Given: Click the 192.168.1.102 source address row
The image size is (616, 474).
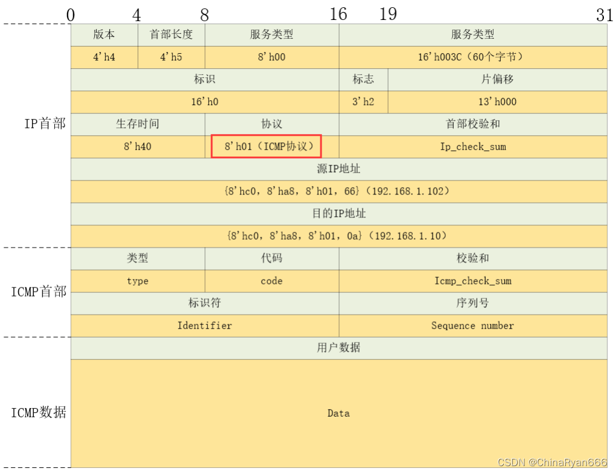Looking at the screenshot, I should [339, 192].
